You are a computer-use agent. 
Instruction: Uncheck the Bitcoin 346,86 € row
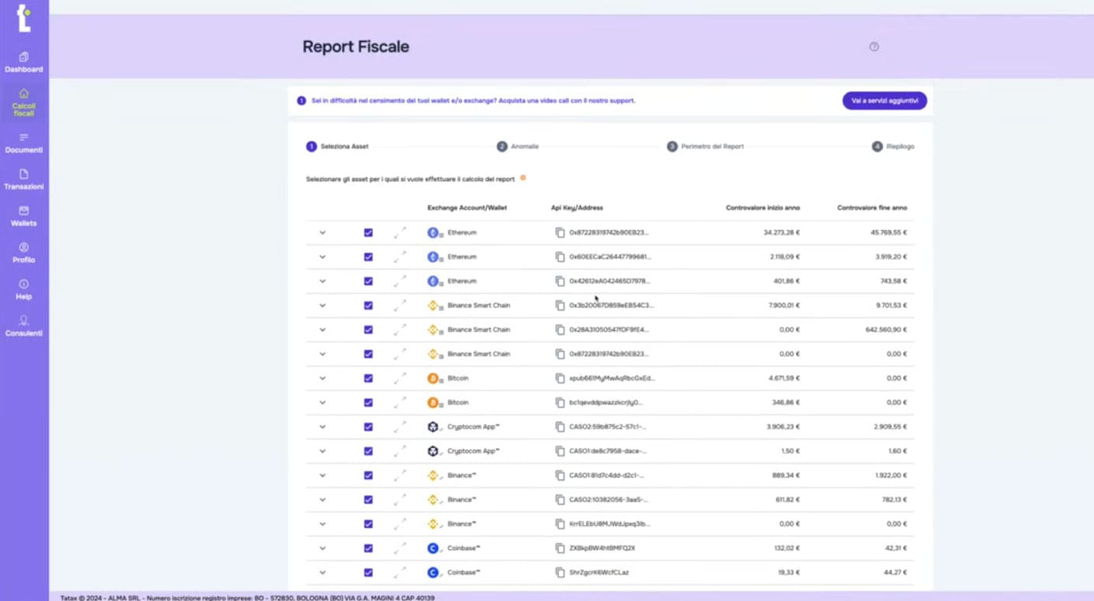coord(368,402)
